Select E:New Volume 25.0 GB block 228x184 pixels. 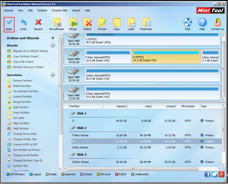[152, 93]
